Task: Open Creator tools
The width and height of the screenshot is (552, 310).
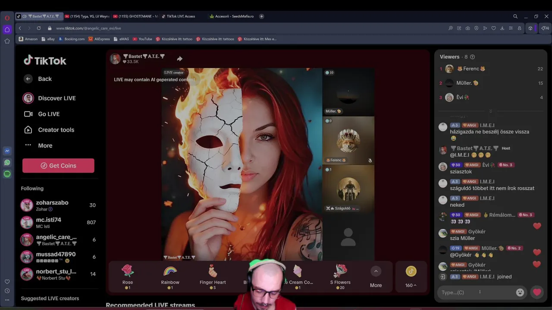Action: pyautogui.click(x=49, y=130)
